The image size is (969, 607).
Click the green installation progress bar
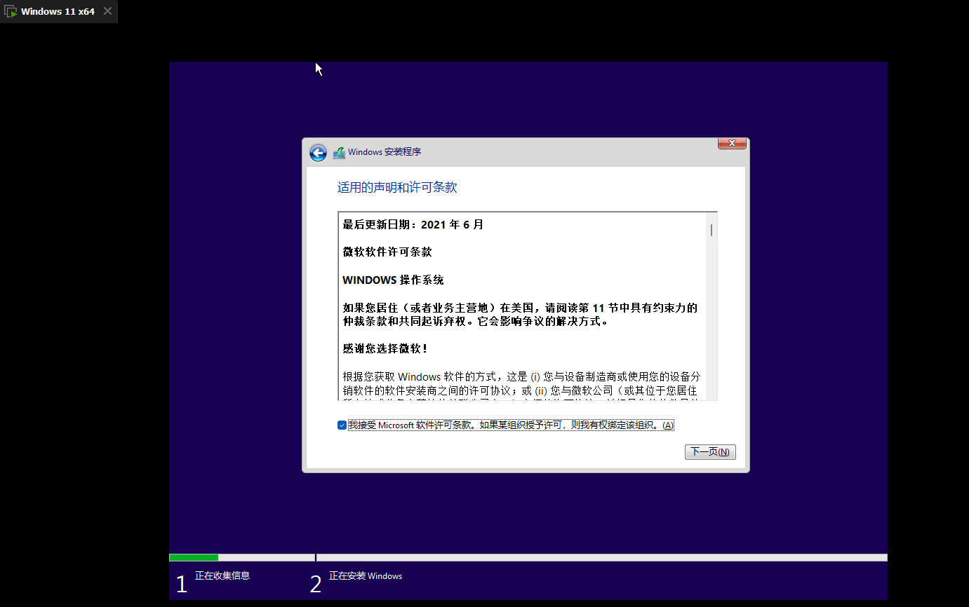pyautogui.click(x=194, y=557)
